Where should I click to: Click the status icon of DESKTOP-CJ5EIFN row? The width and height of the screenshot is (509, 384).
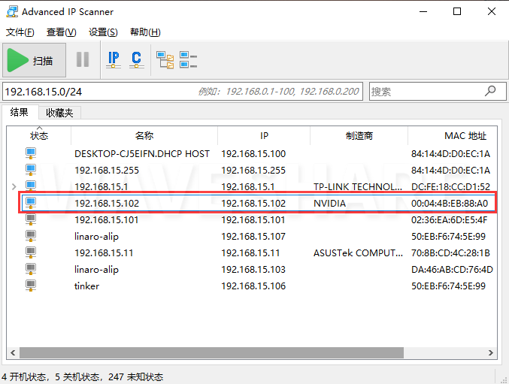tap(31, 153)
